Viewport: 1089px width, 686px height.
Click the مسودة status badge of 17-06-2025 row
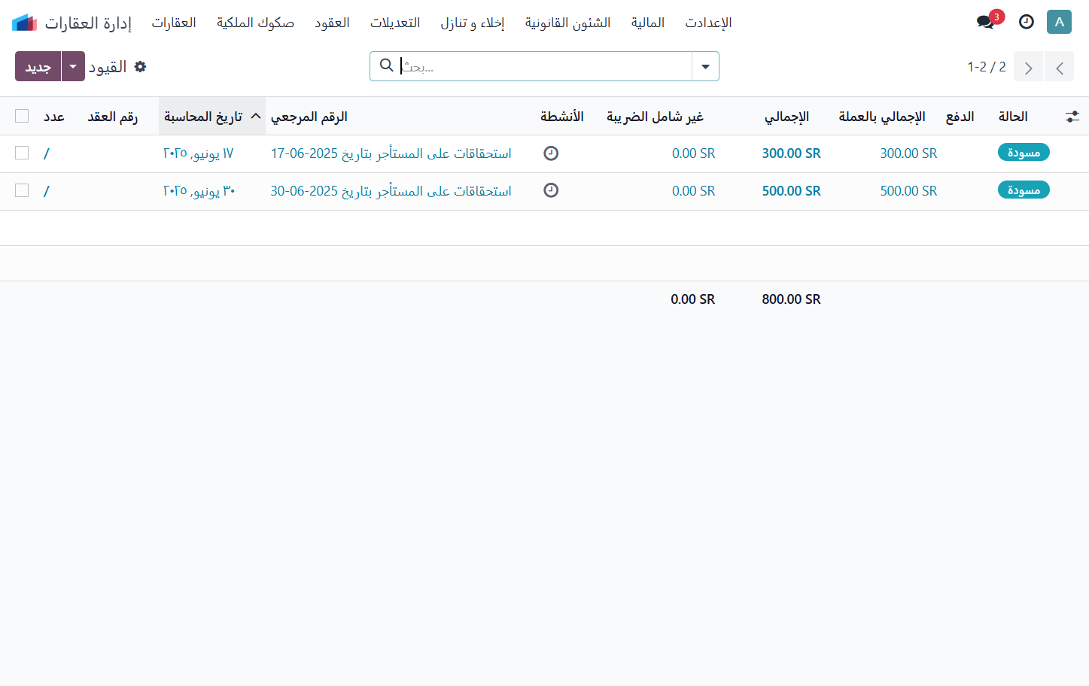point(1024,153)
